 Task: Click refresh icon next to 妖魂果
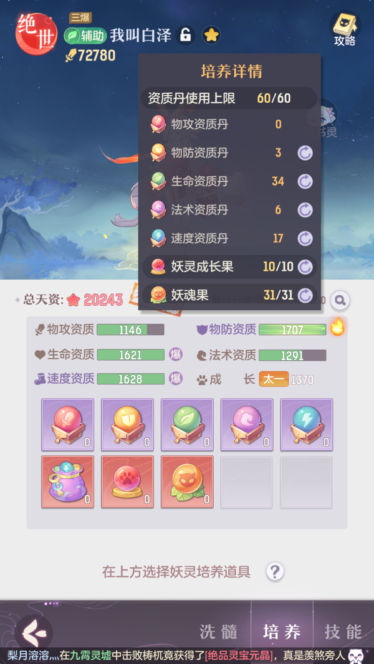point(305,295)
